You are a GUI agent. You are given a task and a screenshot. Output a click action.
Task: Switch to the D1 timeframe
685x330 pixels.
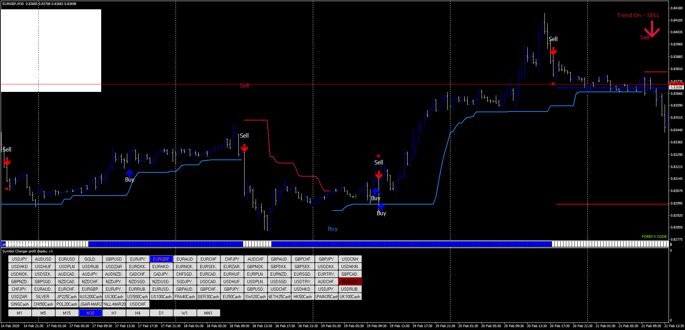click(161, 312)
